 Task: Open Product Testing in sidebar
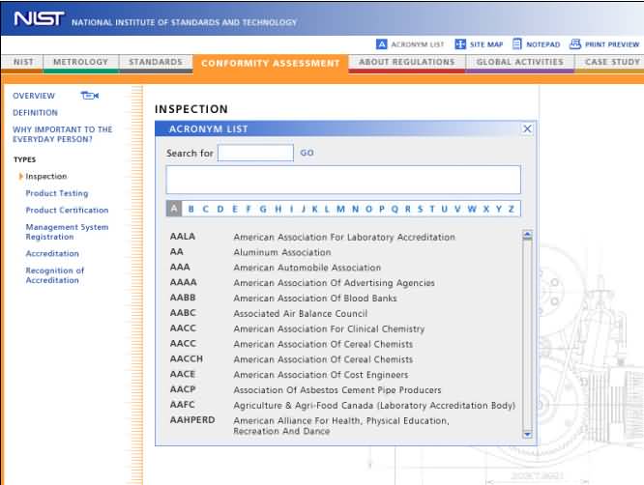pyautogui.click(x=56, y=193)
